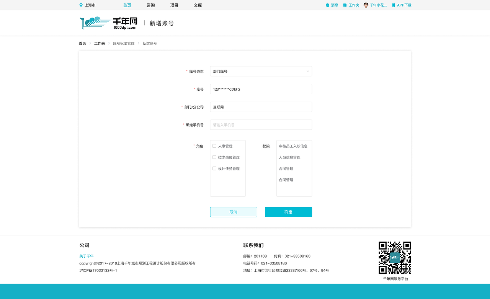Click the 新增账号 breadcrumb text
Image resolution: width=490 pixels, height=299 pixels.
(x=150, y=44)
